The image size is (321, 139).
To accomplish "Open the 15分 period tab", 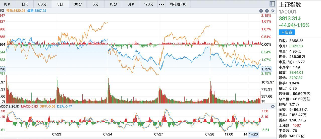I will pyautogui.click(x=113, y=4).
